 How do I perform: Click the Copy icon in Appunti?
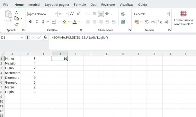(16, 19)
